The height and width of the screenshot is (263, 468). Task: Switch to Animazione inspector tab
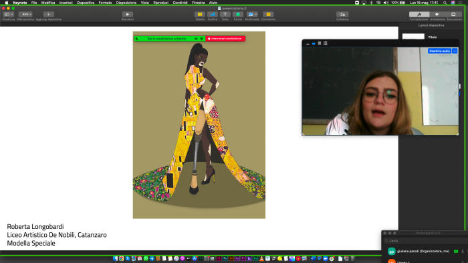coord(437,14)
